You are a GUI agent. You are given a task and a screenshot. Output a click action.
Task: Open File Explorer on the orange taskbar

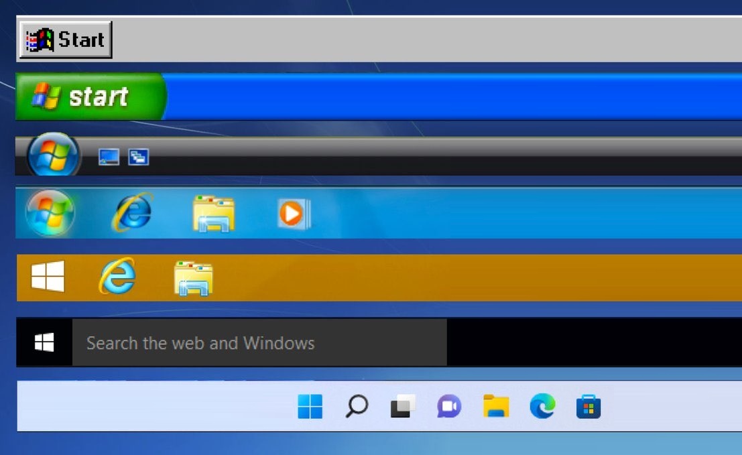(x=193, y=277)
